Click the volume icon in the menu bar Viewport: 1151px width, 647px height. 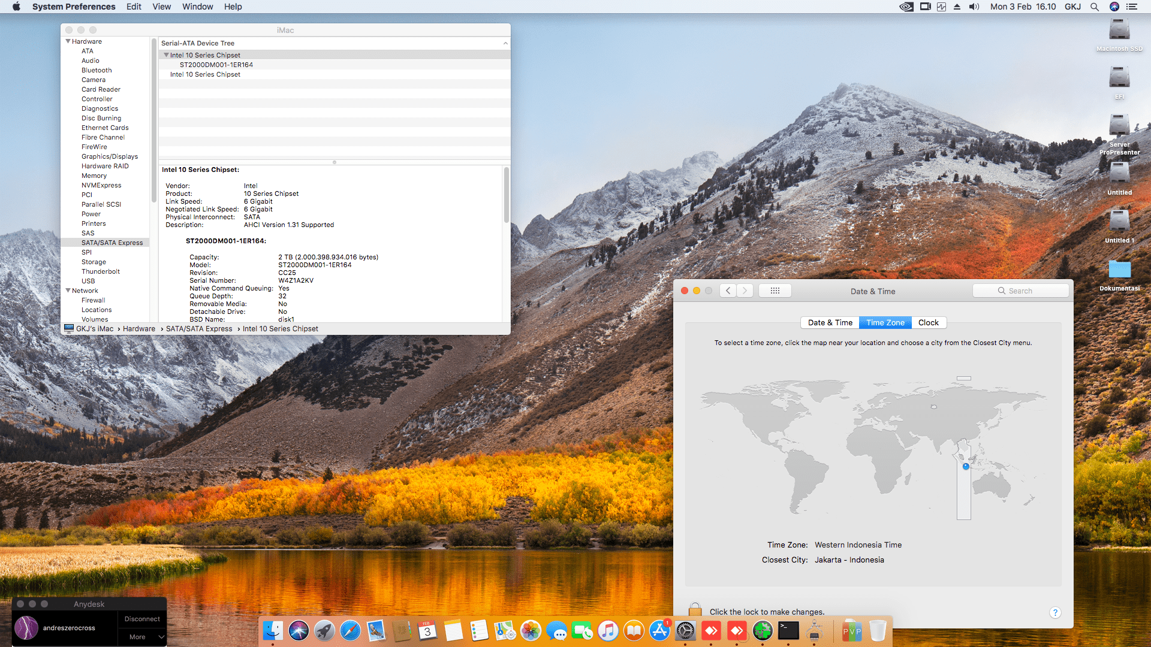(974, 7)
